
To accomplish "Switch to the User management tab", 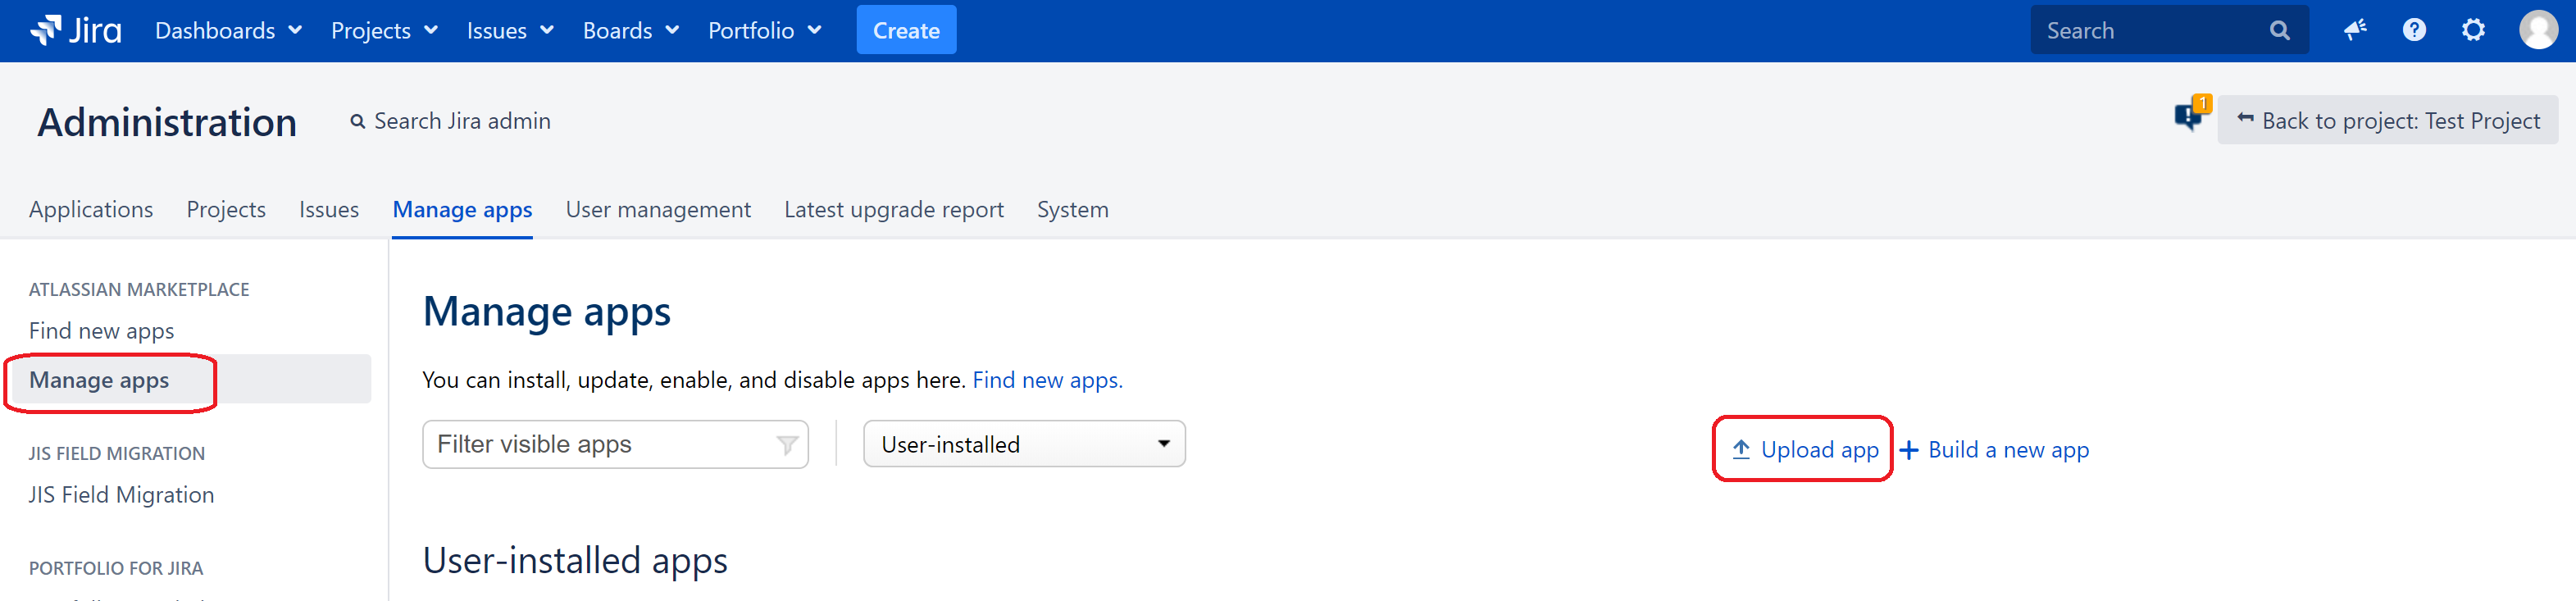I will pos(657,209).
